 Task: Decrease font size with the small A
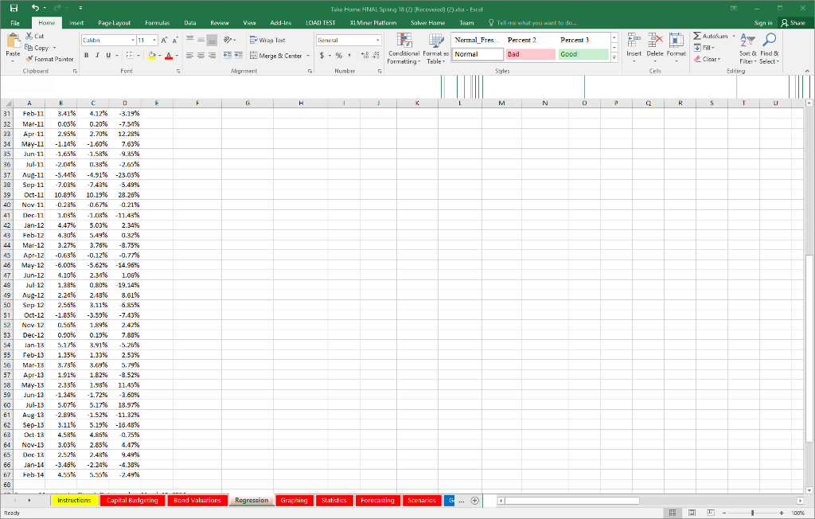175,40
